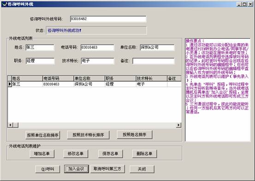The height and width of the screenshot is (181, 255).
Task: Save the list with 保存名单
Action: pos(110,154)
